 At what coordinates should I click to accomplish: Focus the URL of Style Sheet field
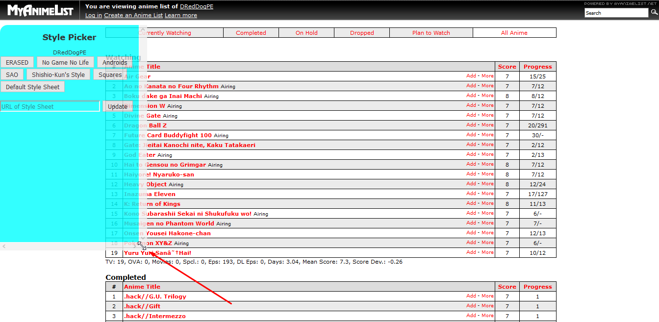point(50,106)
